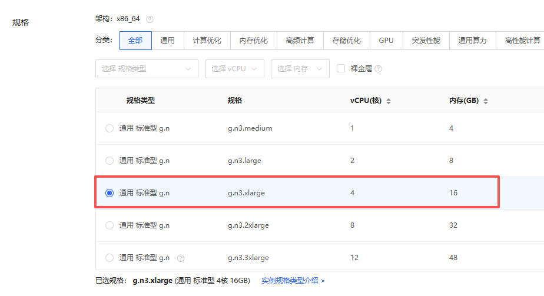Click 内存(GB) column sort icon
Image resolution: width=544 pixels, height=296 pixels.
point(485,101)
